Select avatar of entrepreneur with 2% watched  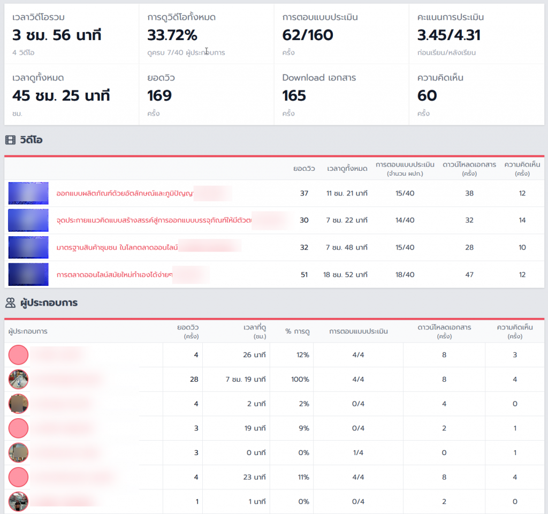click(19, 404)
